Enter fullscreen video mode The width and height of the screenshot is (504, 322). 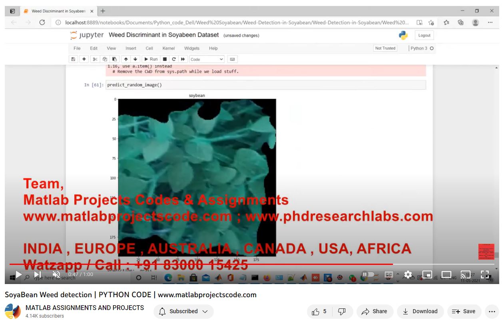pyautogui.click(x=484, y=274)
